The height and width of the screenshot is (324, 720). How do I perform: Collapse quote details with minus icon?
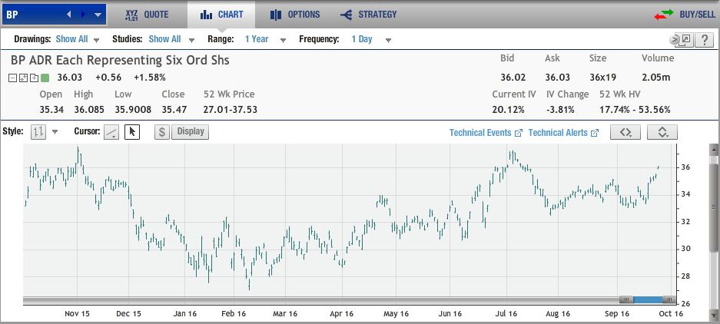12,78
